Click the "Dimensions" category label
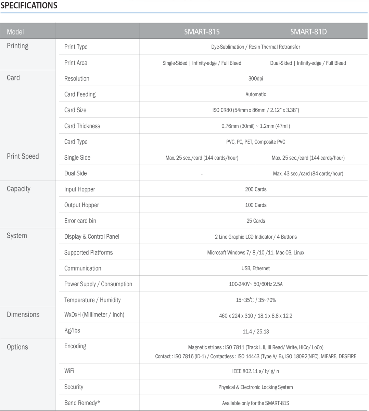369x411 pixels. [23, 315]
